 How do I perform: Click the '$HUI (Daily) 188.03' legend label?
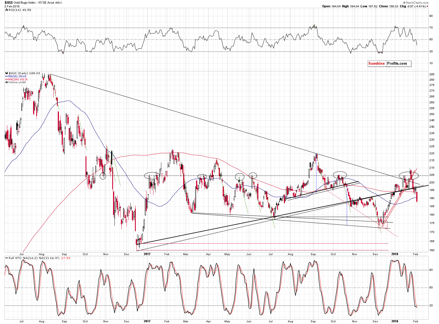point(24,73)
